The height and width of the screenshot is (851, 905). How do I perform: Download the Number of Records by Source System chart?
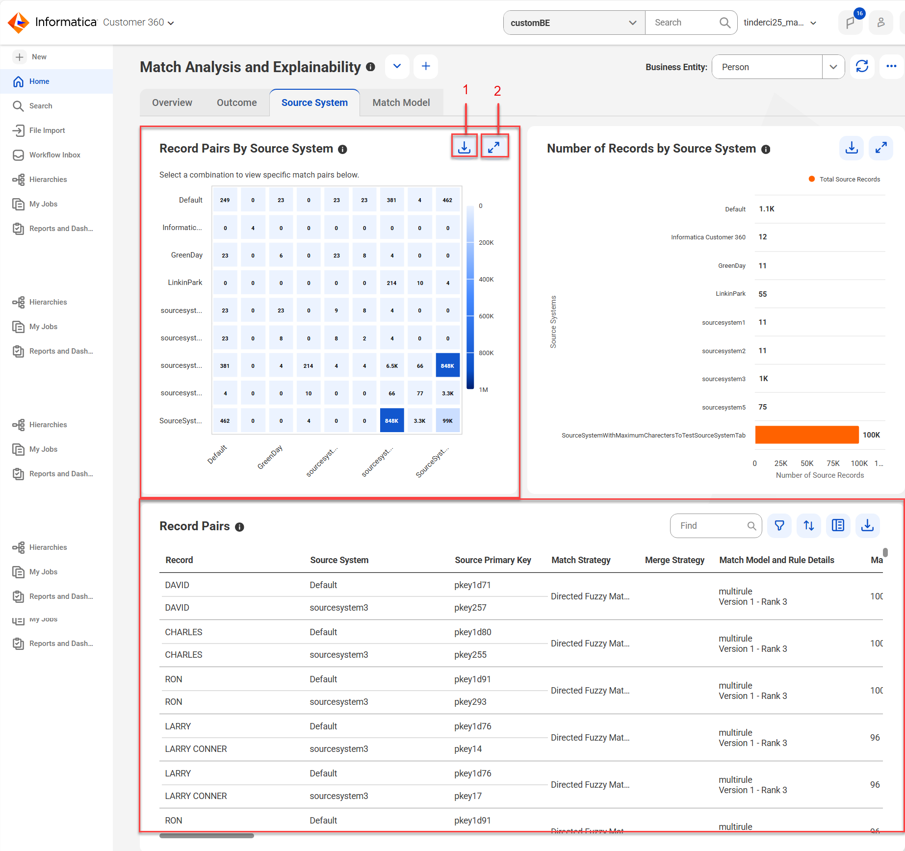click(852, 148)
